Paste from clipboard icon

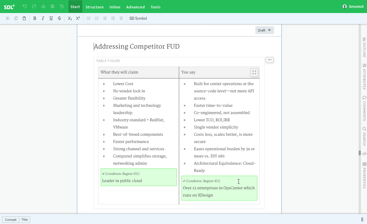click(x=24, y=18)
